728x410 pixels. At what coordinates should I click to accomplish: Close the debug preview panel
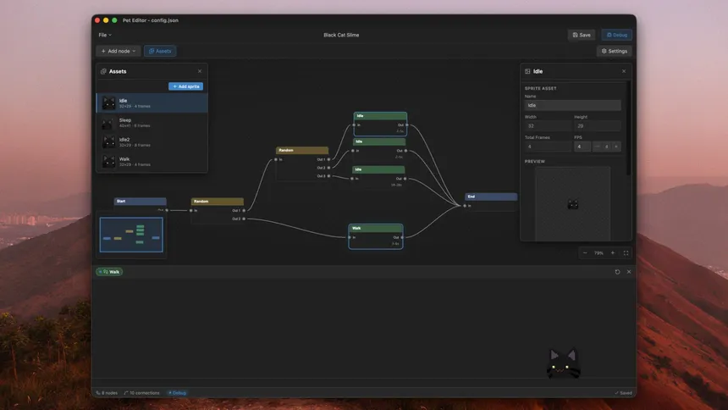[629, 272]
